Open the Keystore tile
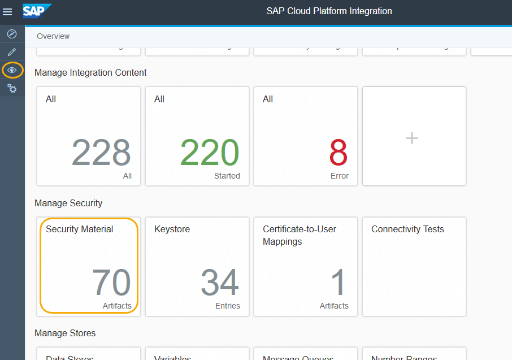Viewport: 512px width, 360px height. [x=197, y=267]
